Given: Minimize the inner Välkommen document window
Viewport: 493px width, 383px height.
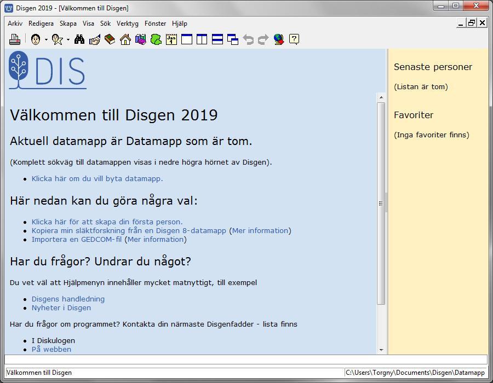Looking at the screenshot, I should pos(461,23).
